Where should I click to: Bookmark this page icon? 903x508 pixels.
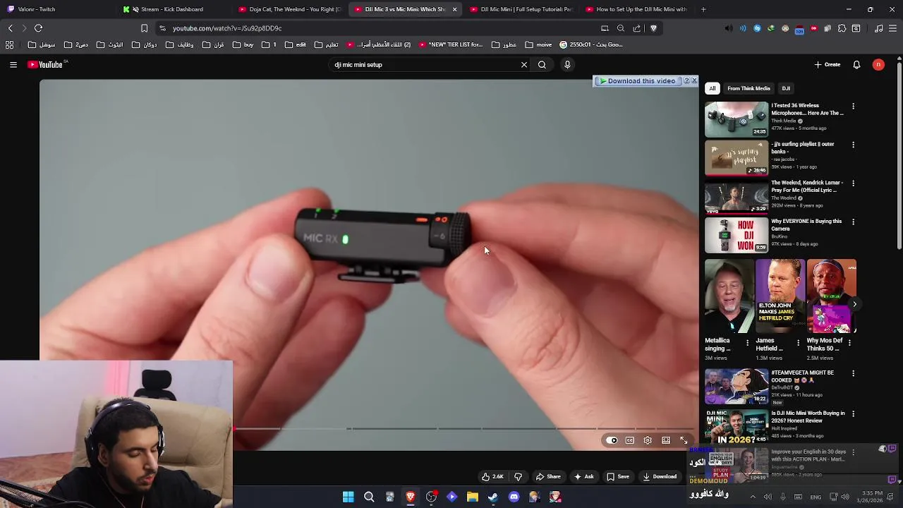point(144,28)
